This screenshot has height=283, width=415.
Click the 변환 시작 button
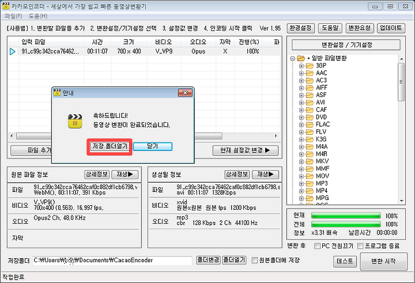click(383, 262)
